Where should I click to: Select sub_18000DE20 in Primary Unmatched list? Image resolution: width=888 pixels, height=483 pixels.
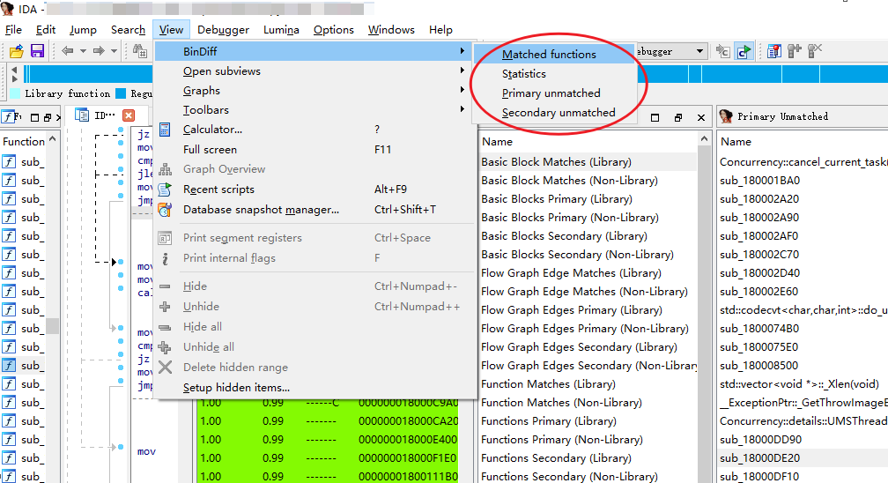click(x=760, y=458)
